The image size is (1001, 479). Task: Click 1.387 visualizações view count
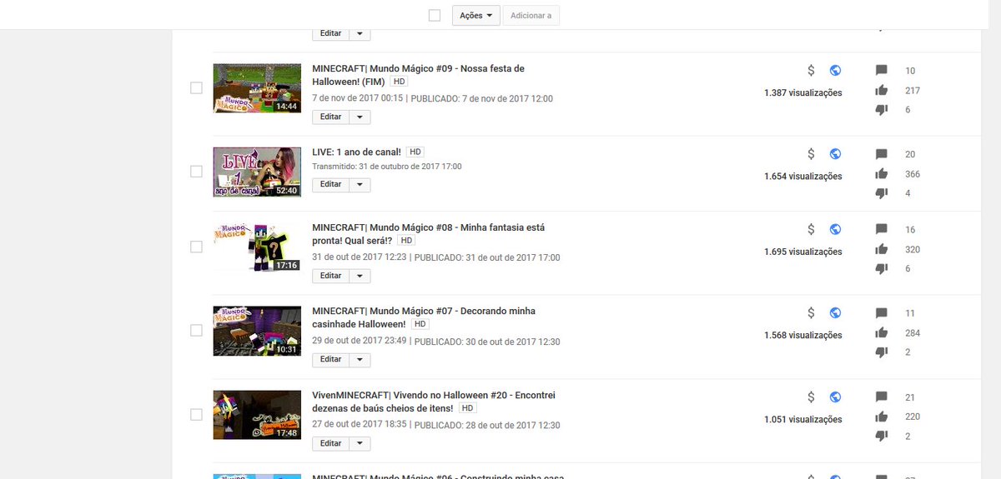pyautogui.click(x=802, y=92)
